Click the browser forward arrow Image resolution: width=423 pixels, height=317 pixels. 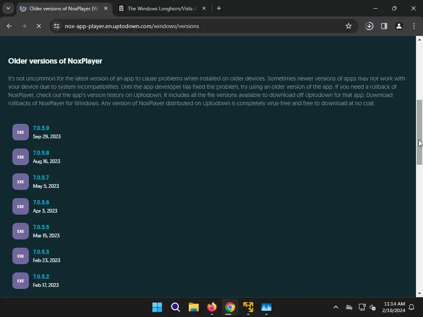coord(24,26)
